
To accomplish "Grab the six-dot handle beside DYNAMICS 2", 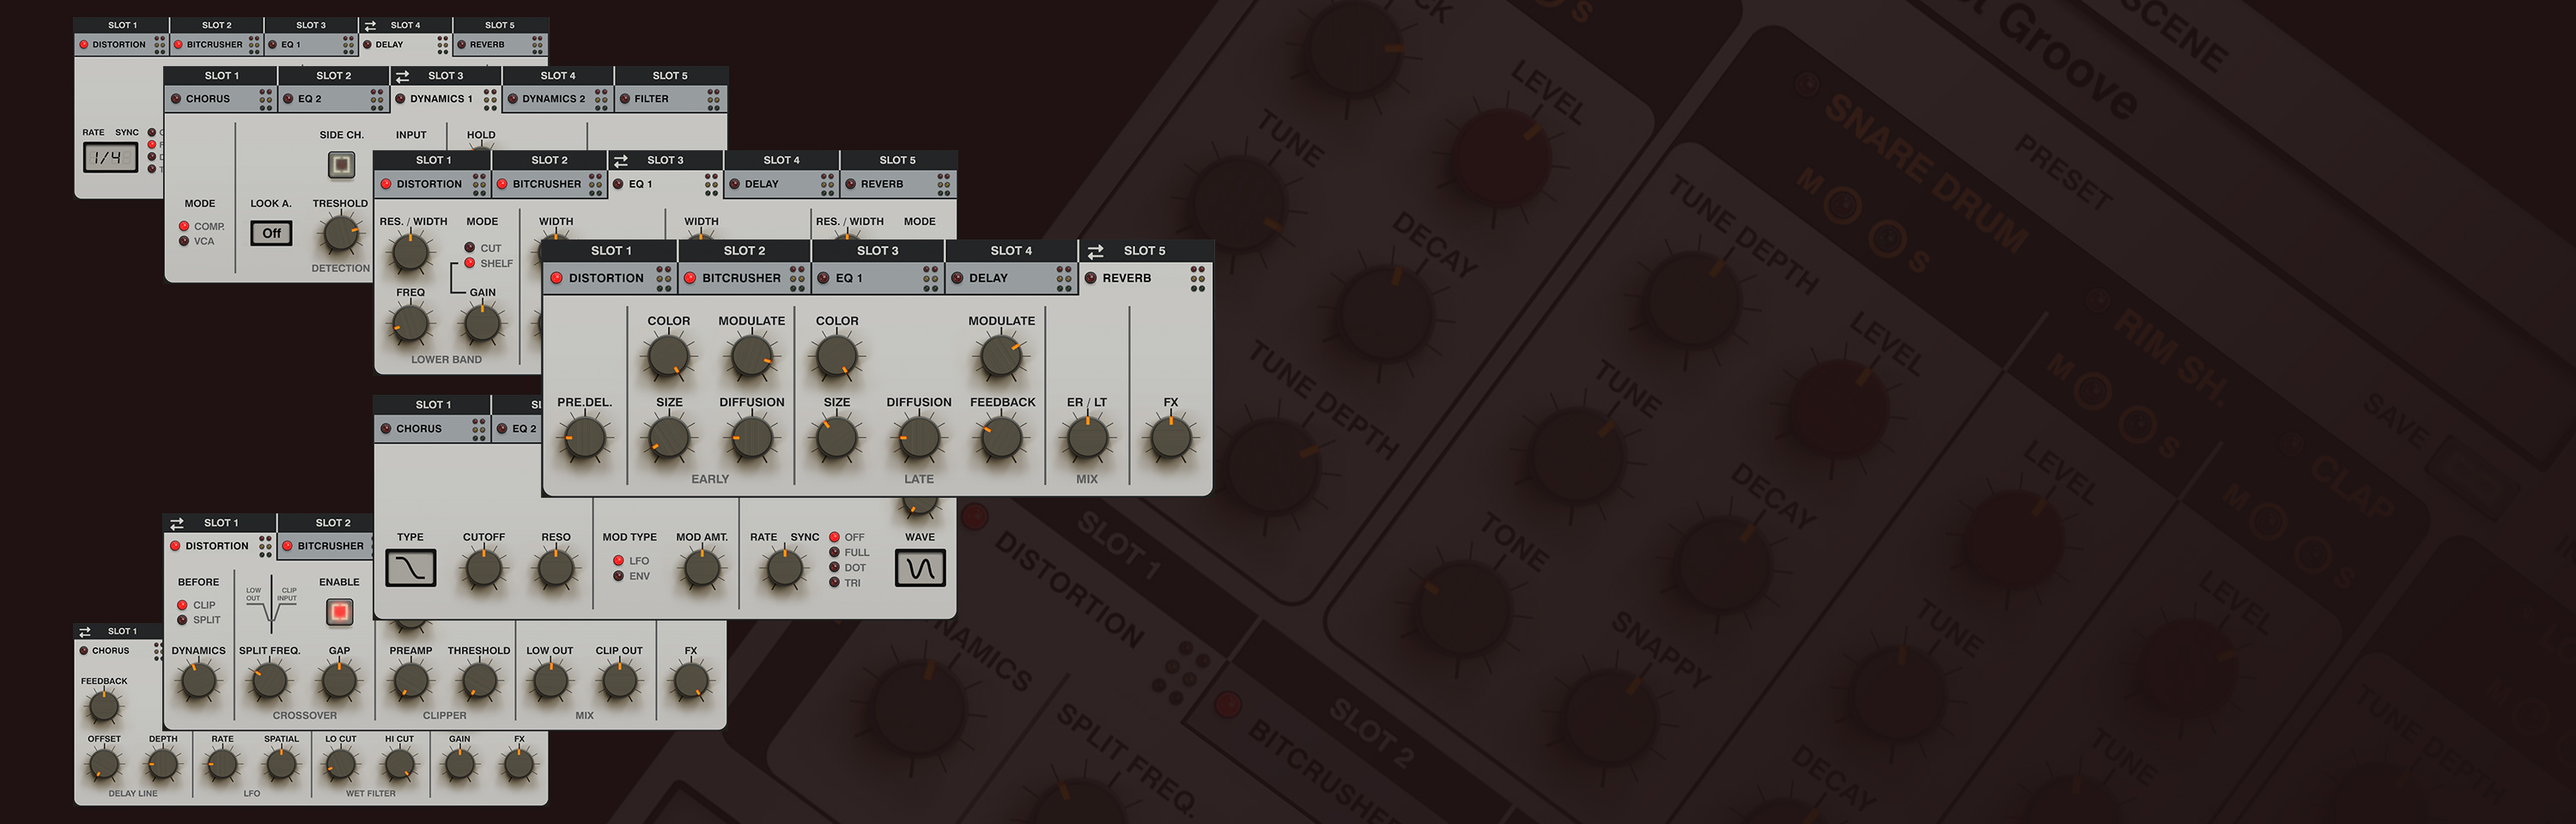I will [601, 99].
